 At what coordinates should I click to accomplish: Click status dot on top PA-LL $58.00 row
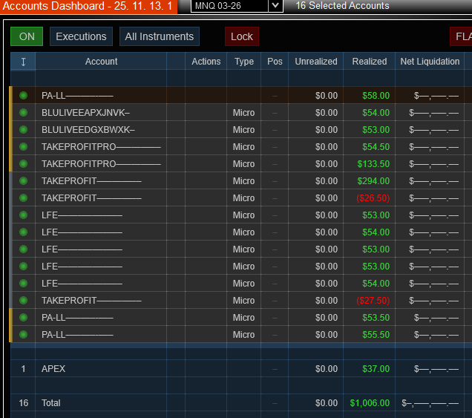23,96
